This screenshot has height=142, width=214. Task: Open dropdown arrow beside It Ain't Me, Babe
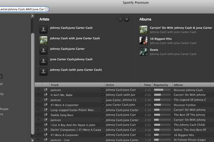(103, 95)
